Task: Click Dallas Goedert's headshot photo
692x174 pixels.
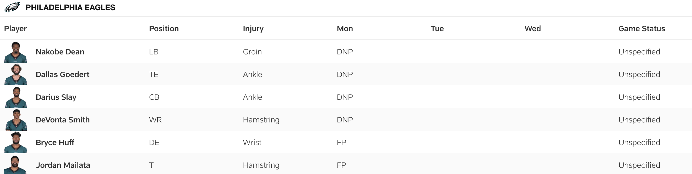Action: [x=16, y=75]
